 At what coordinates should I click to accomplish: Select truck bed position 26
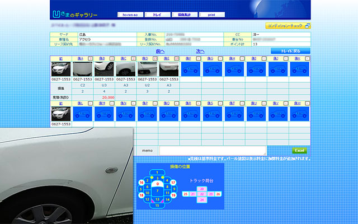point(218,194)
